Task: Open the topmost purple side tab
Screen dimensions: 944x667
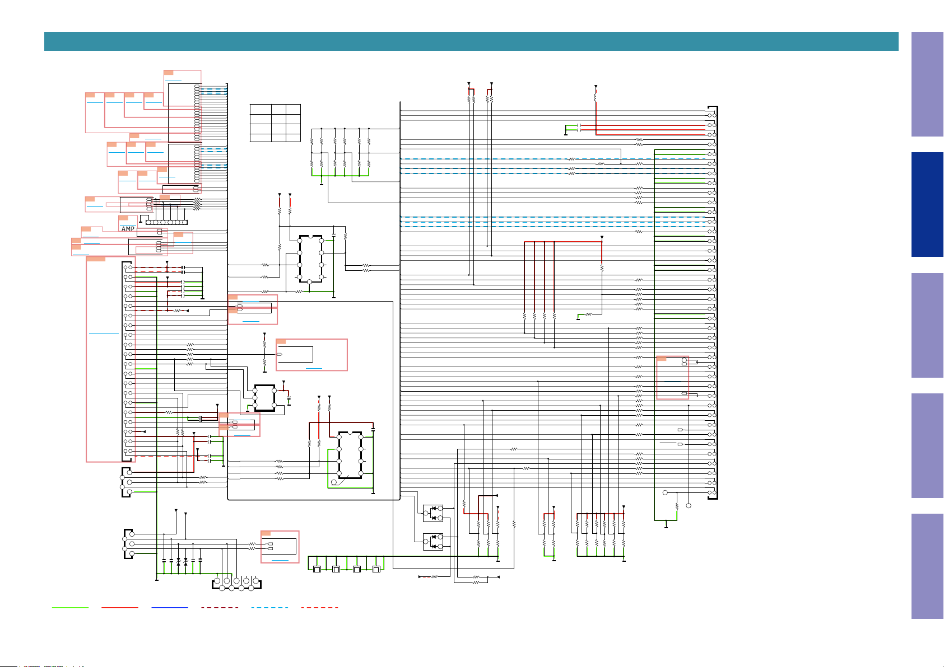Action: click(x=927, y=84)
